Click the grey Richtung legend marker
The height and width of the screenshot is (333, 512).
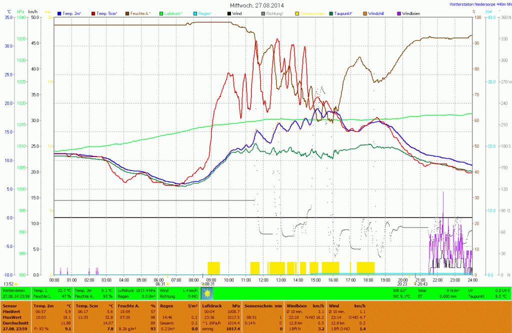(x=263, y=13)
